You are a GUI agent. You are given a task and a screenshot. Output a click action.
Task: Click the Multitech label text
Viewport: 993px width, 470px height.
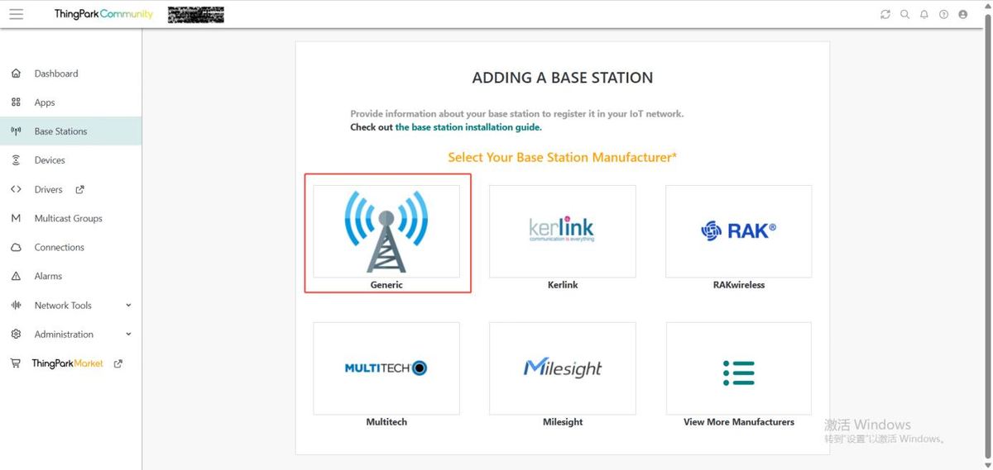coord(386,422)
